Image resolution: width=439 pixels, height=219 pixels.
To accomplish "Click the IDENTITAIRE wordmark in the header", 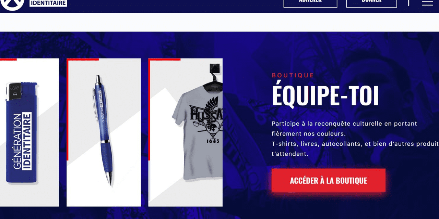I will (48, 3).
